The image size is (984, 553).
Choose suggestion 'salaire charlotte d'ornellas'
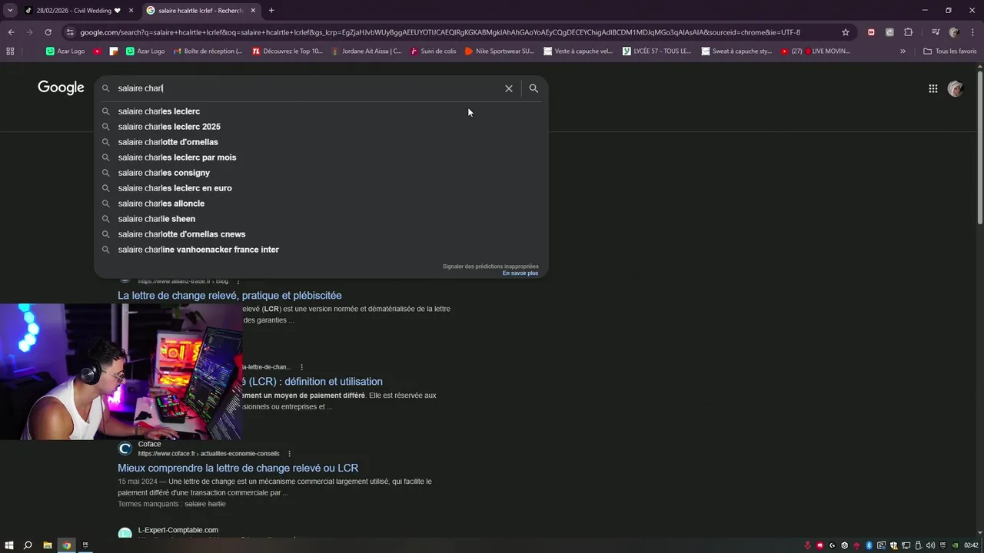click(x=321, y=142)
